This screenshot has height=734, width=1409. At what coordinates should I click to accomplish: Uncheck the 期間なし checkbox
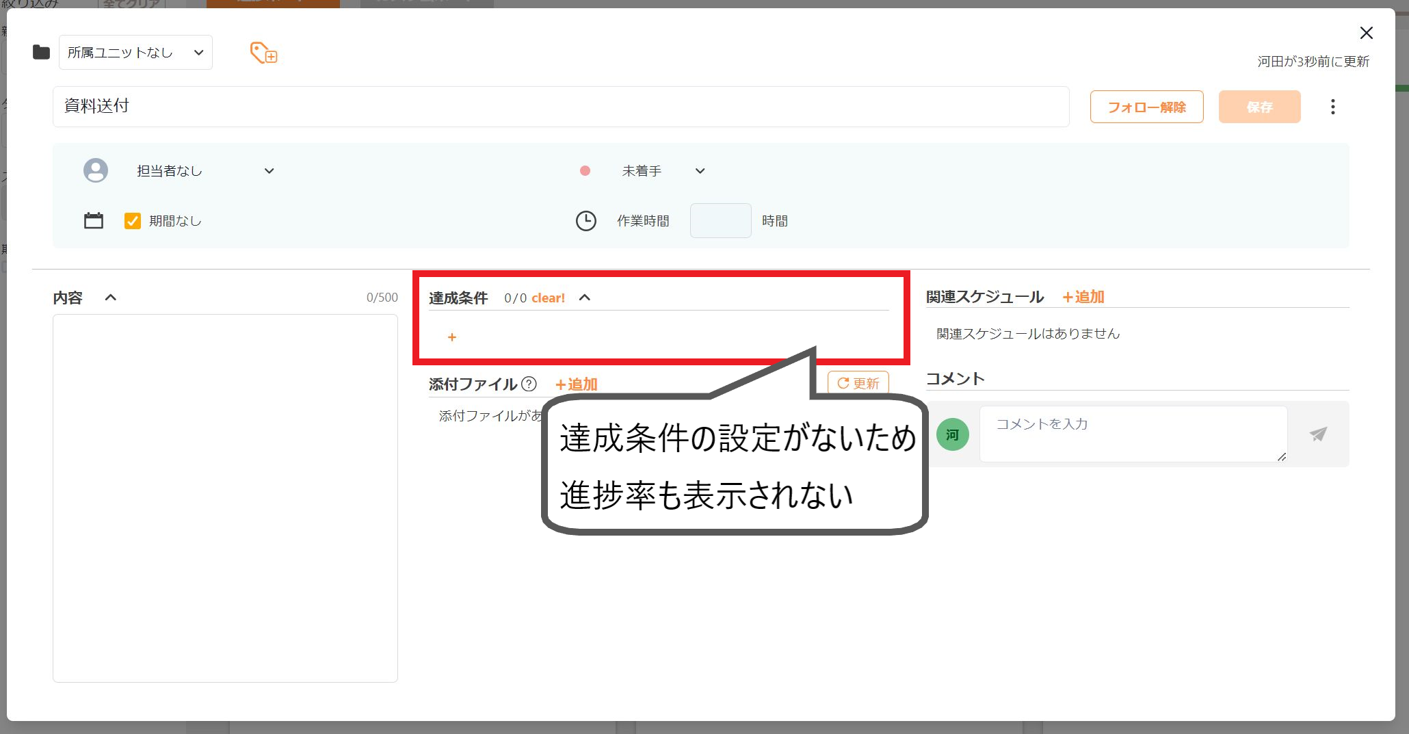133,220
